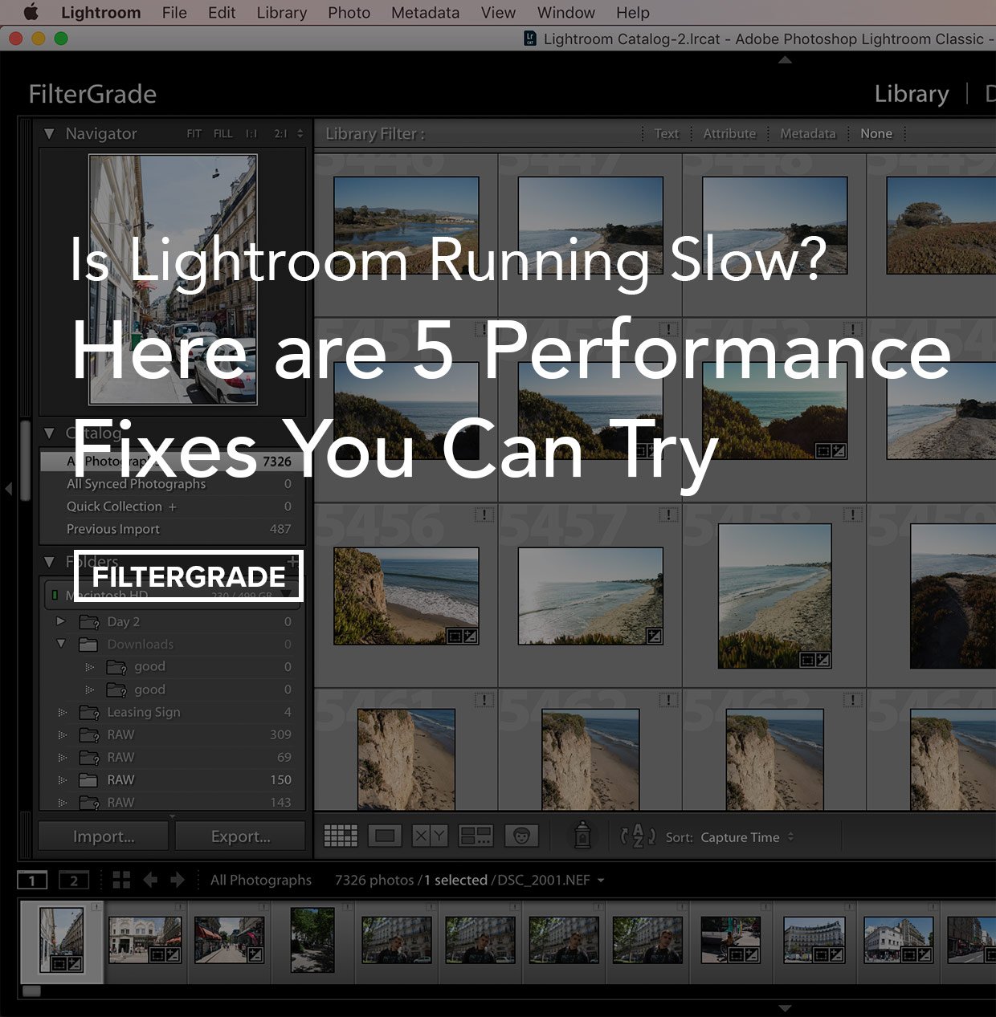Screen dimensions: 996x1017
Task: Click the Lightroom catalog icon in title bar
Action: coord(530,39)
